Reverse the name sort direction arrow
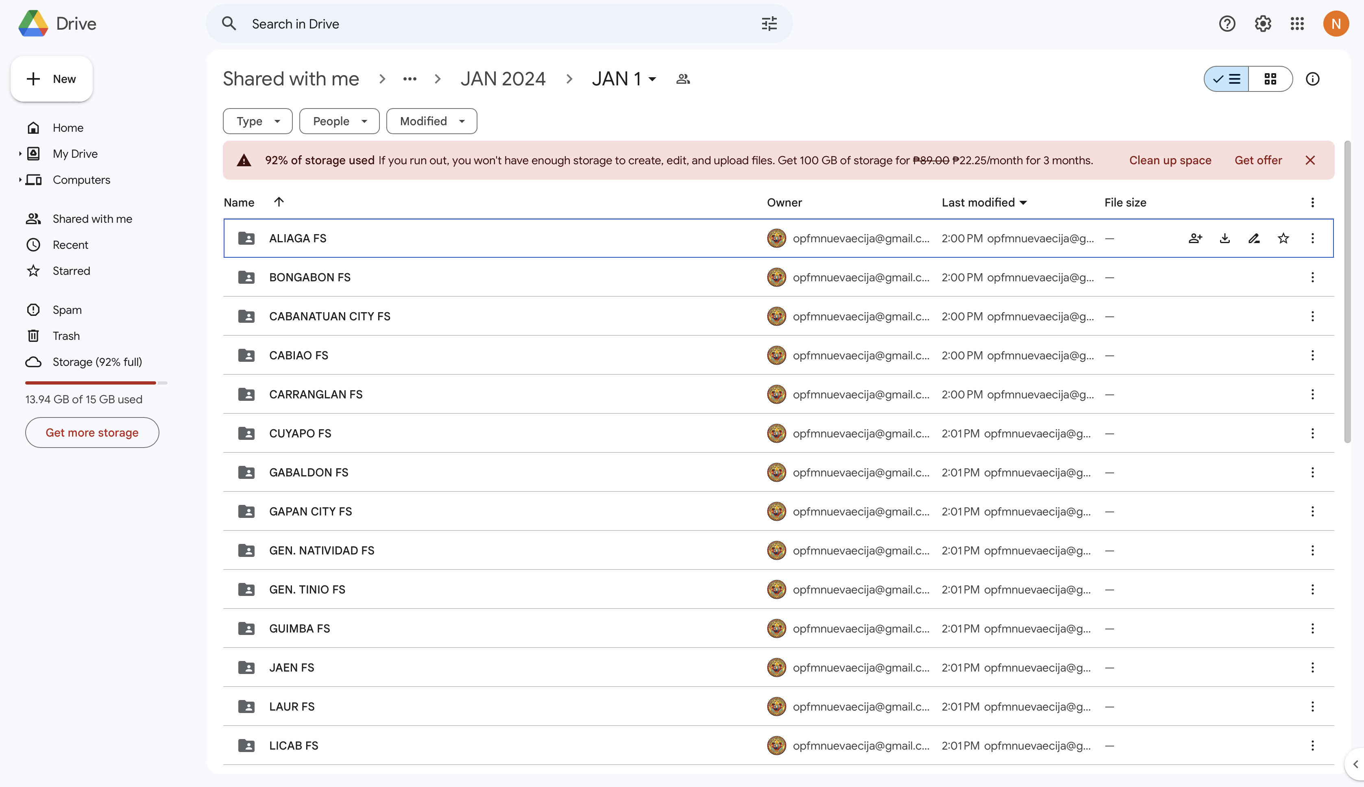Viewport: 1364px width, 787px height. tap(279, 202)
